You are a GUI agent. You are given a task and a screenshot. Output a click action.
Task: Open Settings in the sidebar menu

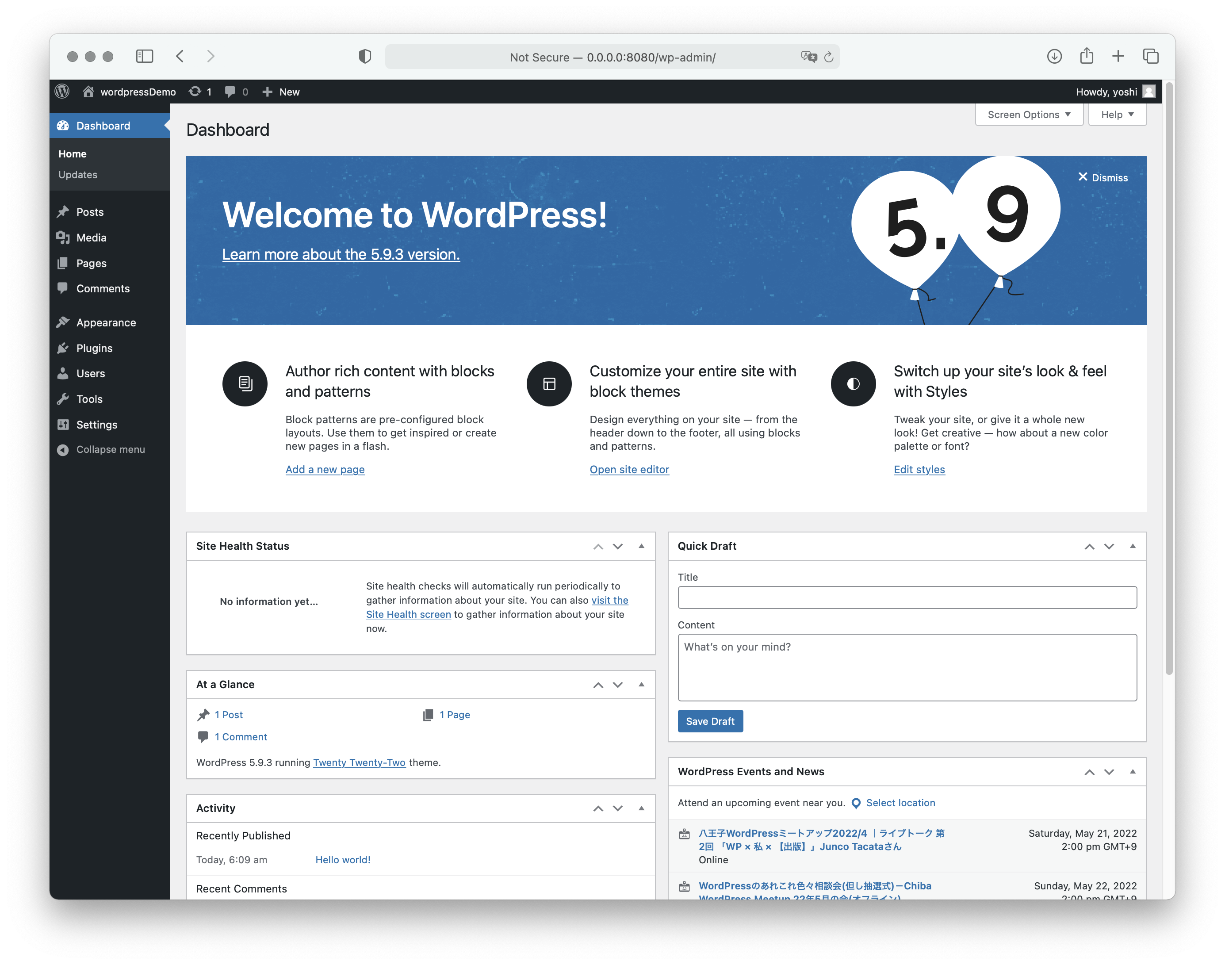pyautogui.click(x=109, y=424)
